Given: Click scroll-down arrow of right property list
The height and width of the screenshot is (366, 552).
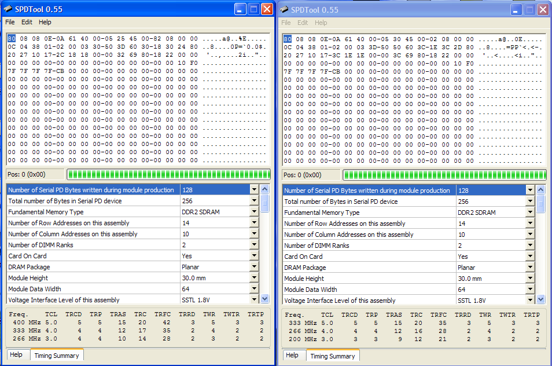Looking at the screenshot, I should 541,299.
